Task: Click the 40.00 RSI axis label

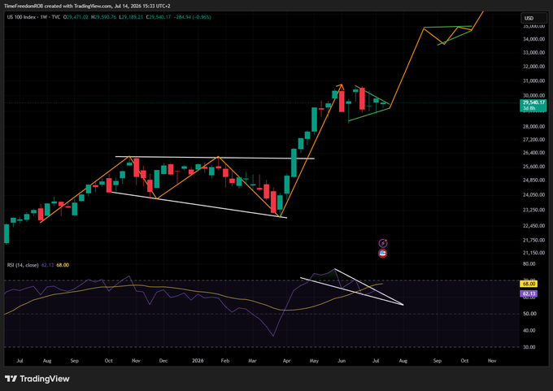Action: coord(529,331)
